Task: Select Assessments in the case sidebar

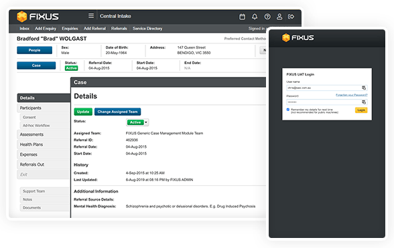Action: 44,134
